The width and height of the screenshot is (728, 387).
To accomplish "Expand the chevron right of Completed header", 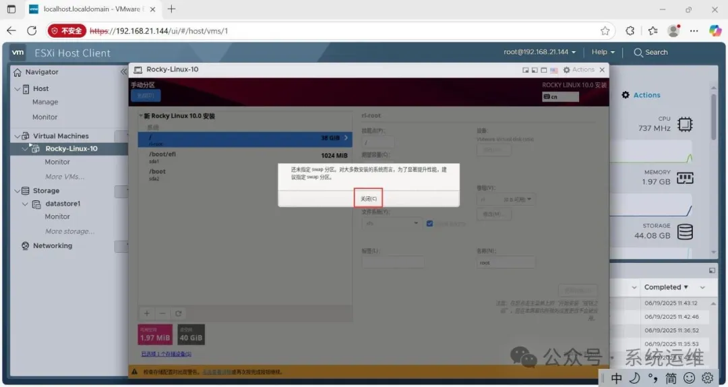I will pos(702,288).
